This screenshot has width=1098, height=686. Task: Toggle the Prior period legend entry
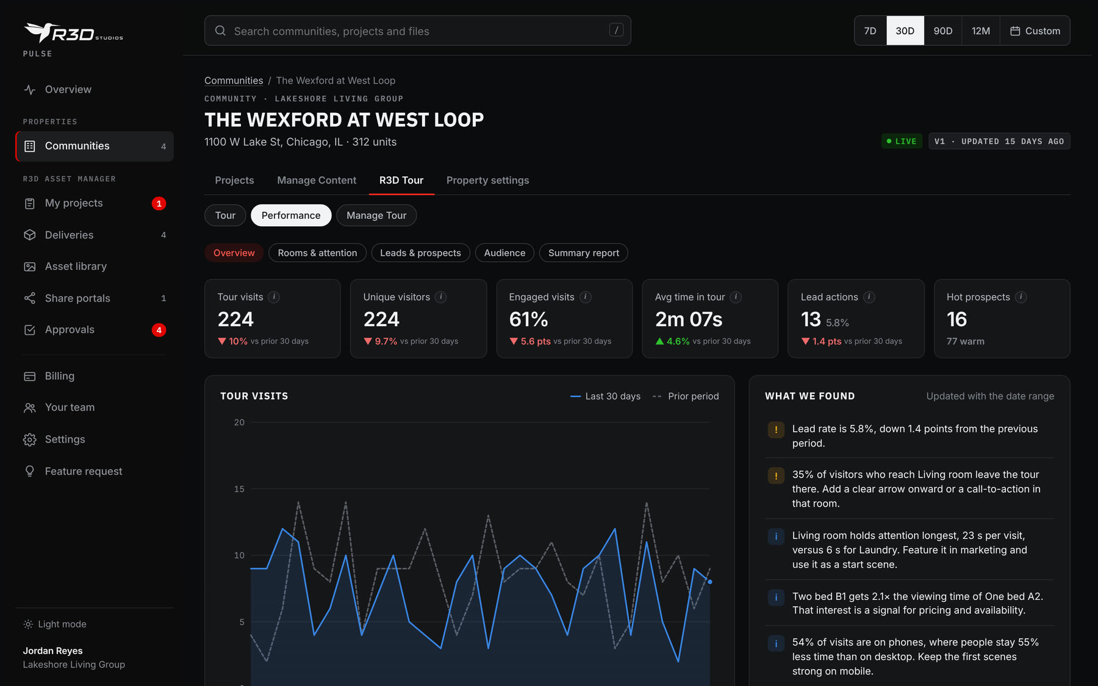coord(686,396)
